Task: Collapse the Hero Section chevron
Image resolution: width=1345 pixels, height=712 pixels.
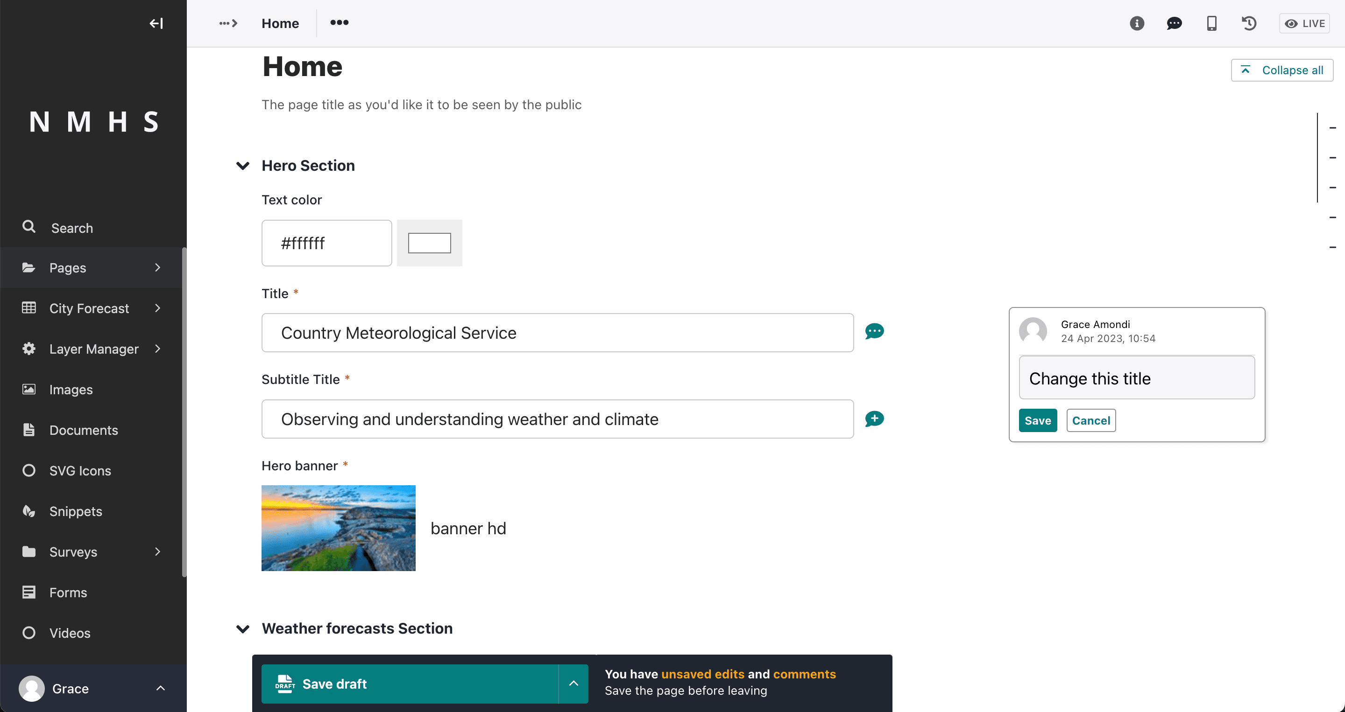Action: coord(243,166)
